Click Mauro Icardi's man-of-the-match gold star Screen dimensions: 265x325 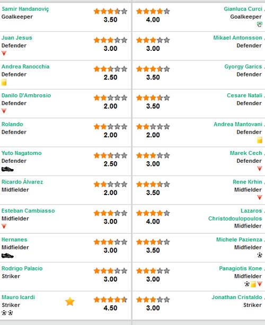coord(70,301)
